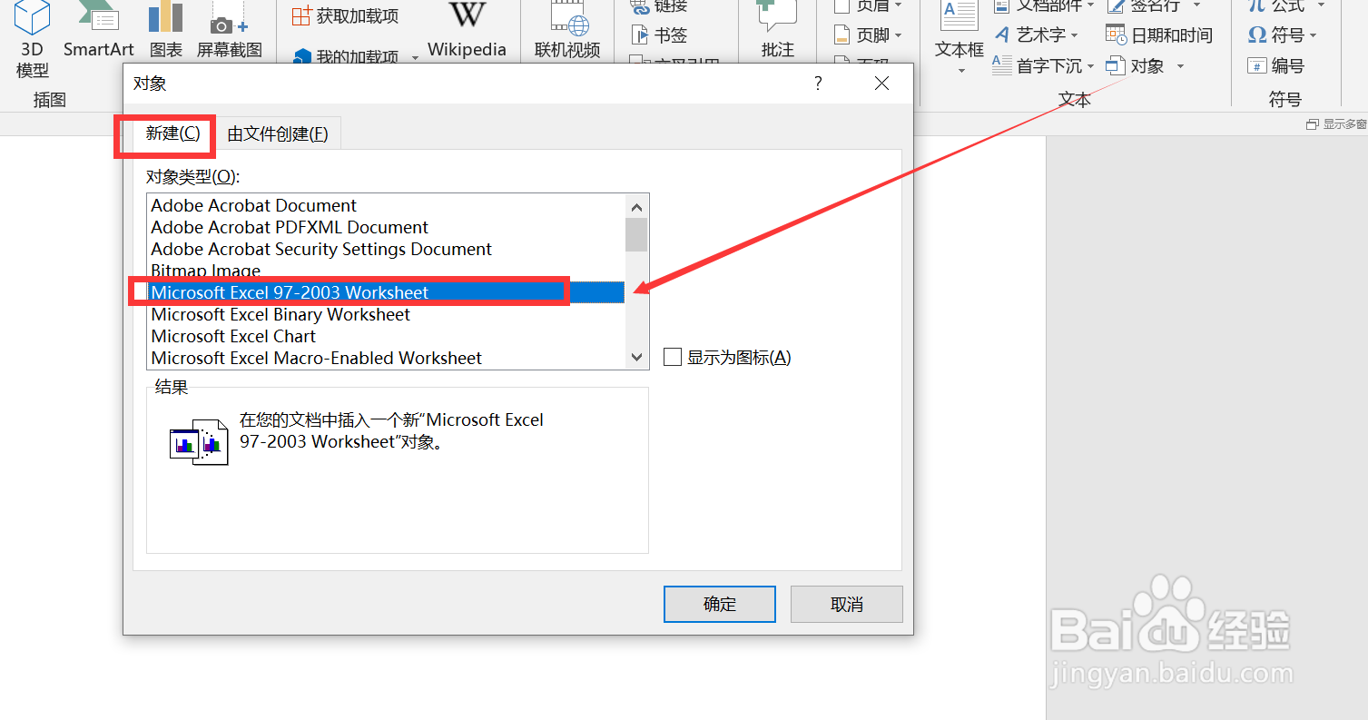The height and width of the screenshot is (720, 1368).
Task: Select Adobe Acrobat Document in list
Action: 386,205
